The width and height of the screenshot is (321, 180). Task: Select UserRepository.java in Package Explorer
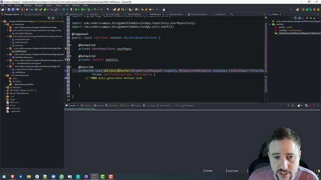point(24,57)
